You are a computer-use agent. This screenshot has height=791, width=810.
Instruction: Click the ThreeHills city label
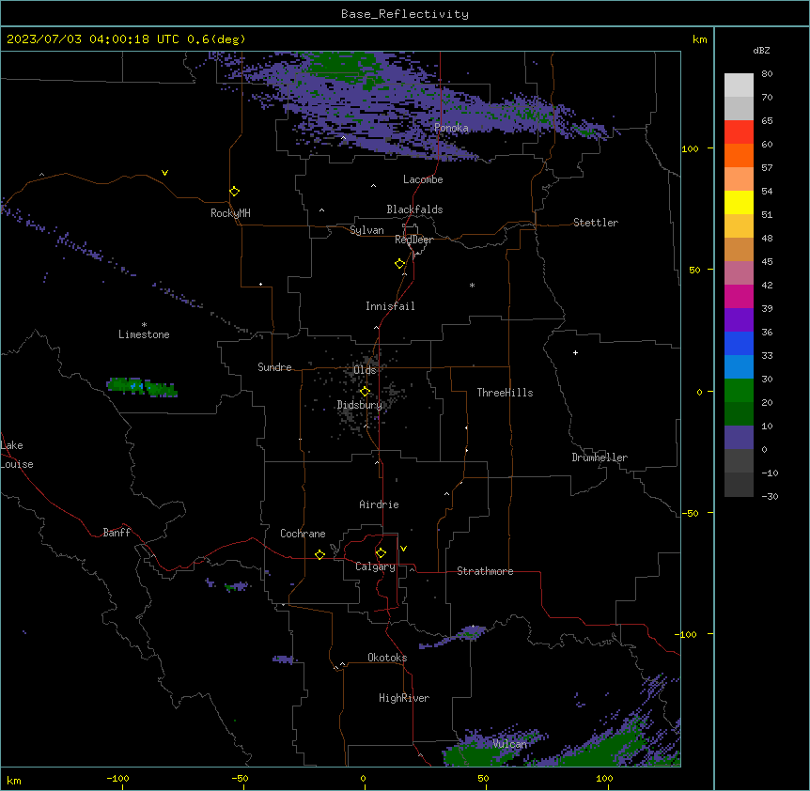click(x=506, y=393)
